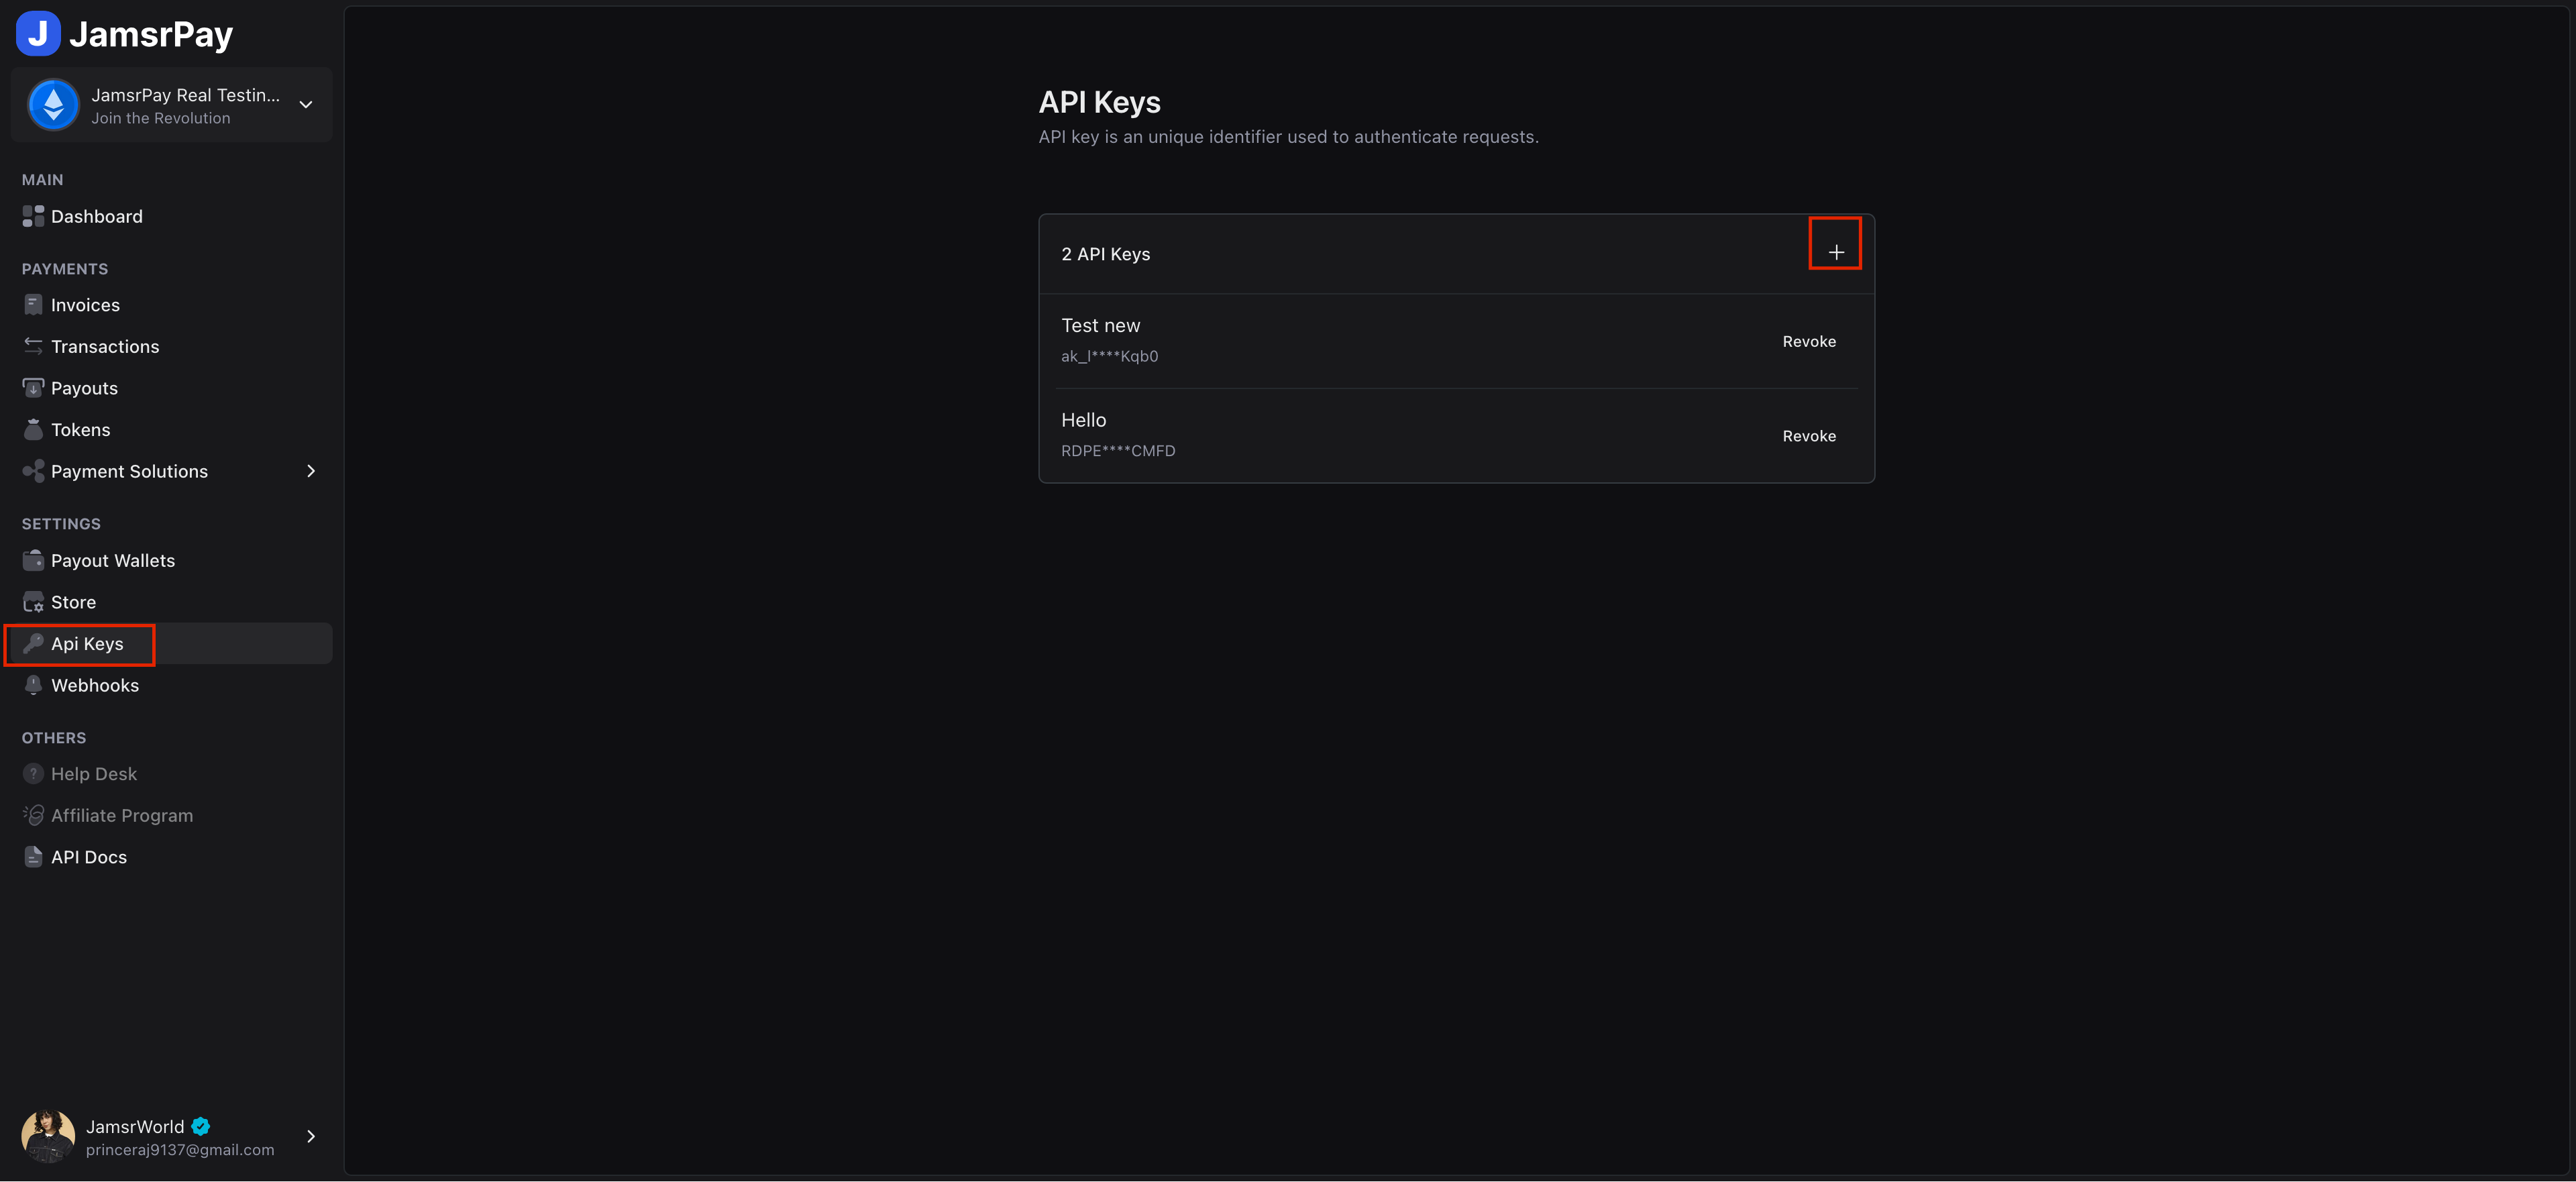
Task: Revoke the Test new API key
Action: coord(1809,341)
